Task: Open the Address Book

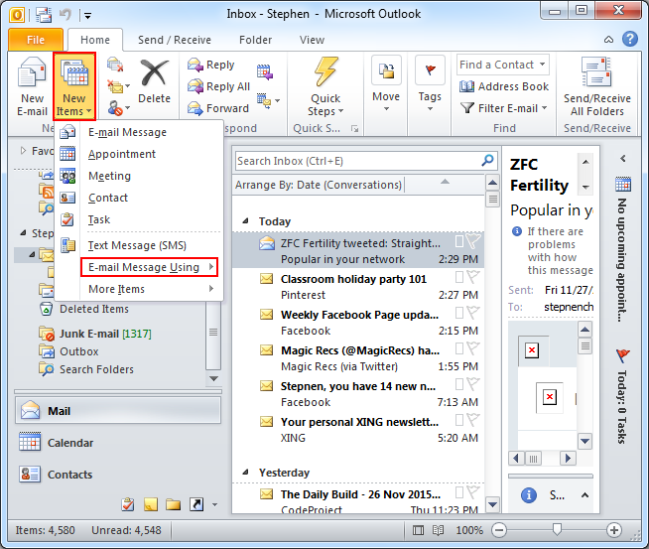Action: click(504, 86)
